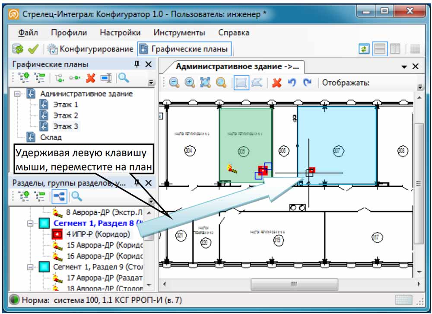
Task: Click the zoom out magnifier in plan toolbar
Action: click(174, 83)
